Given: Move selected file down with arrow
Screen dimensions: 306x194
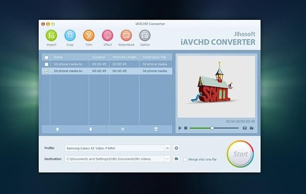Looking at the screenshot, I should [x=91, y=129].
